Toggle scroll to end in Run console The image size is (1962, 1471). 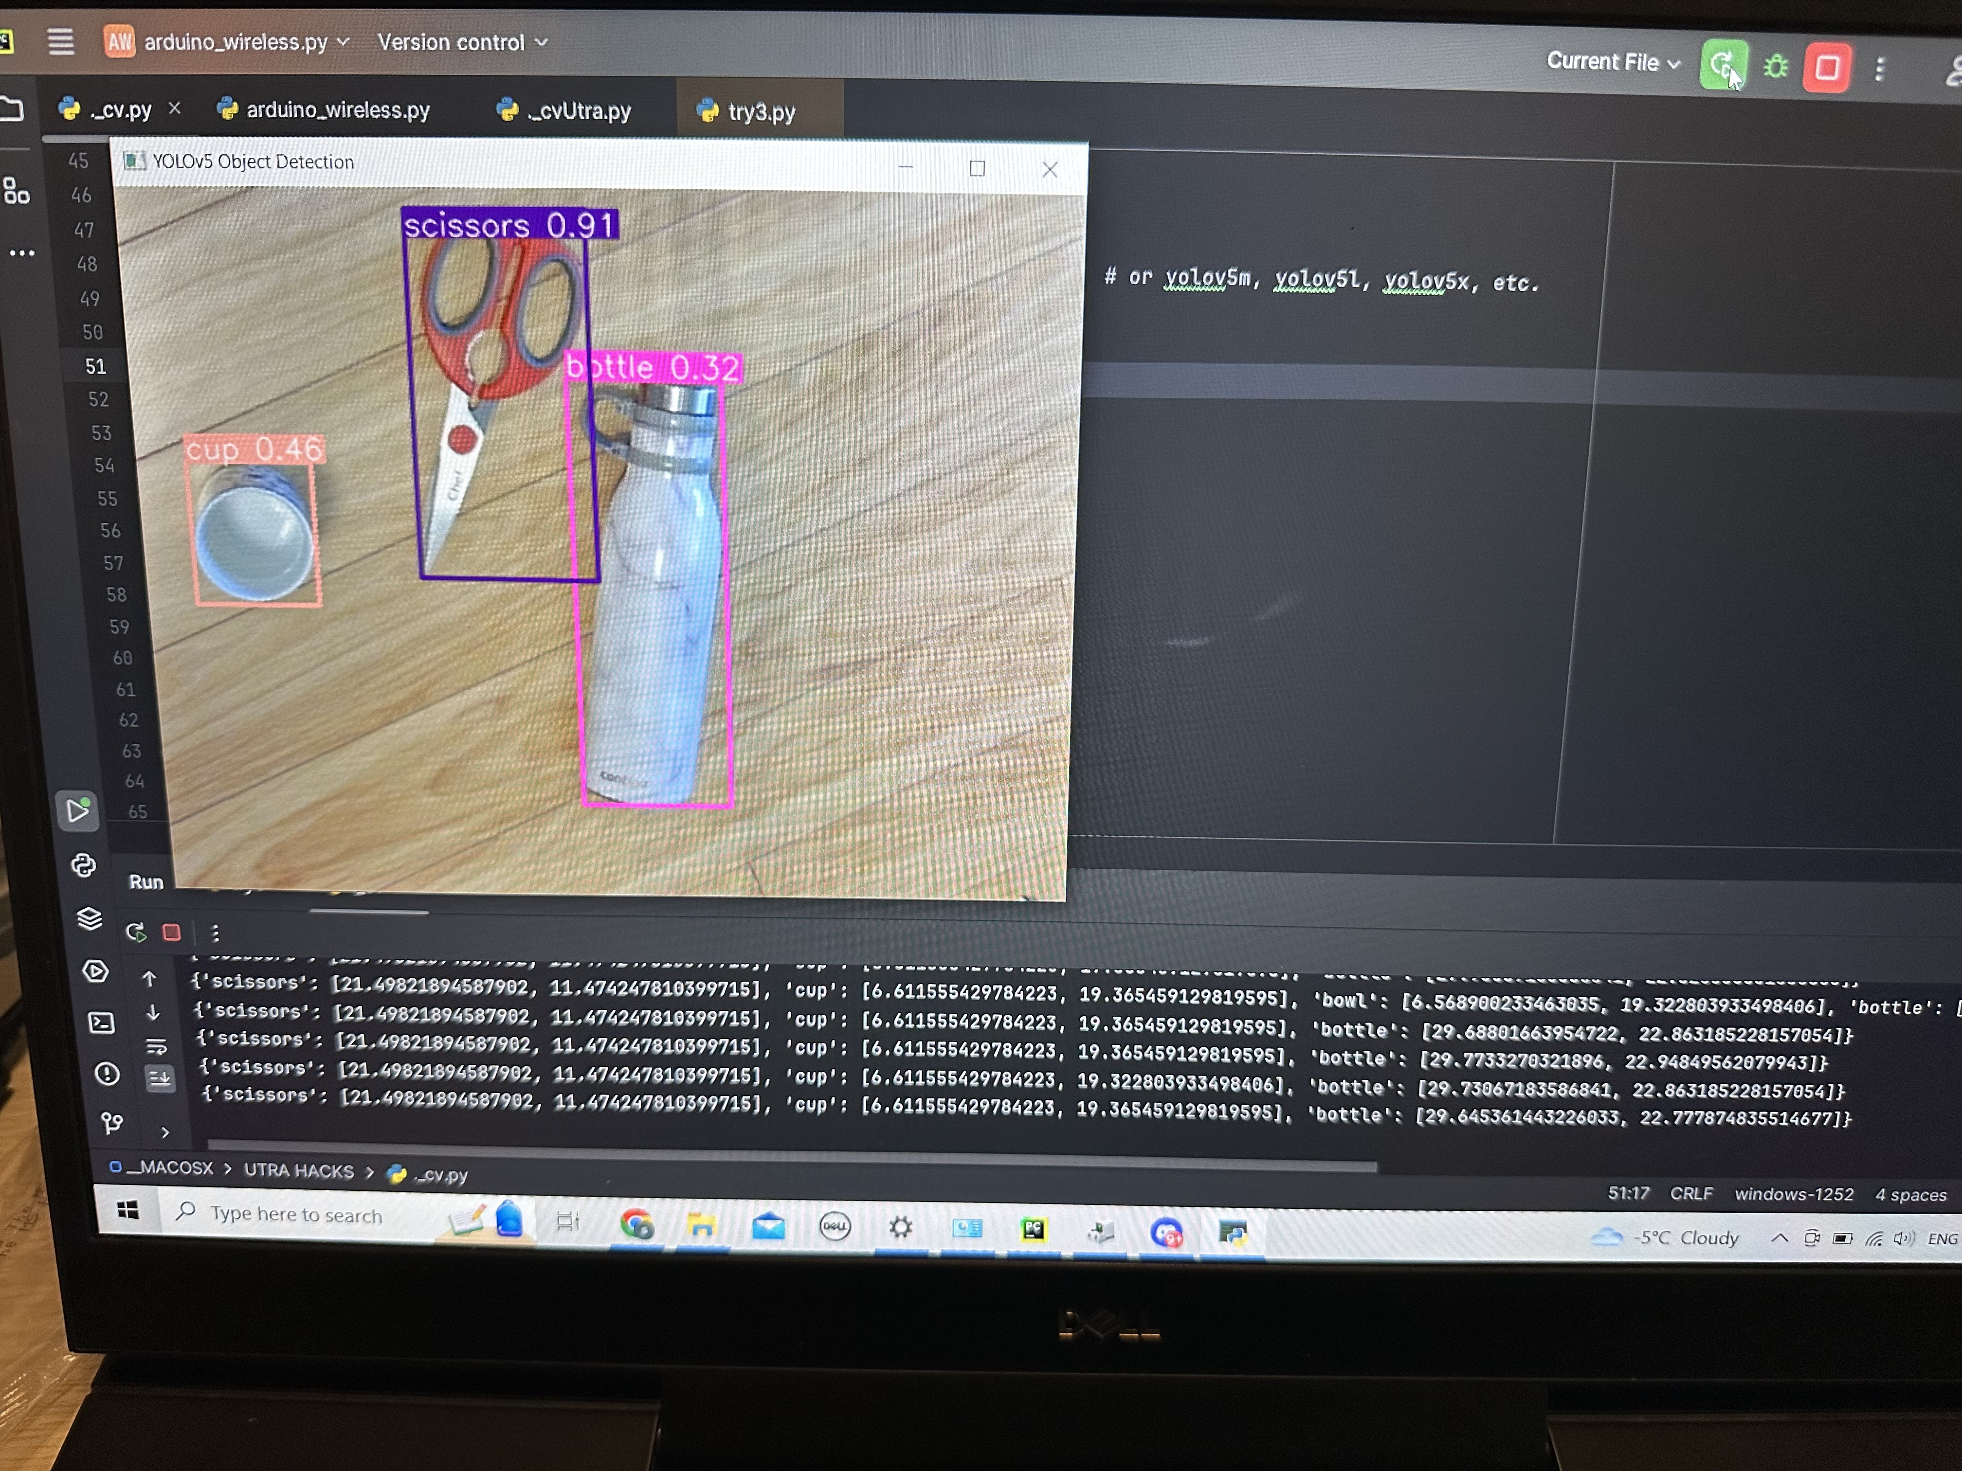(x=160, y=1078)
